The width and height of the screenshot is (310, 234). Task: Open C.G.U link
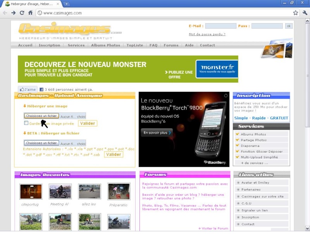point(246,203)
